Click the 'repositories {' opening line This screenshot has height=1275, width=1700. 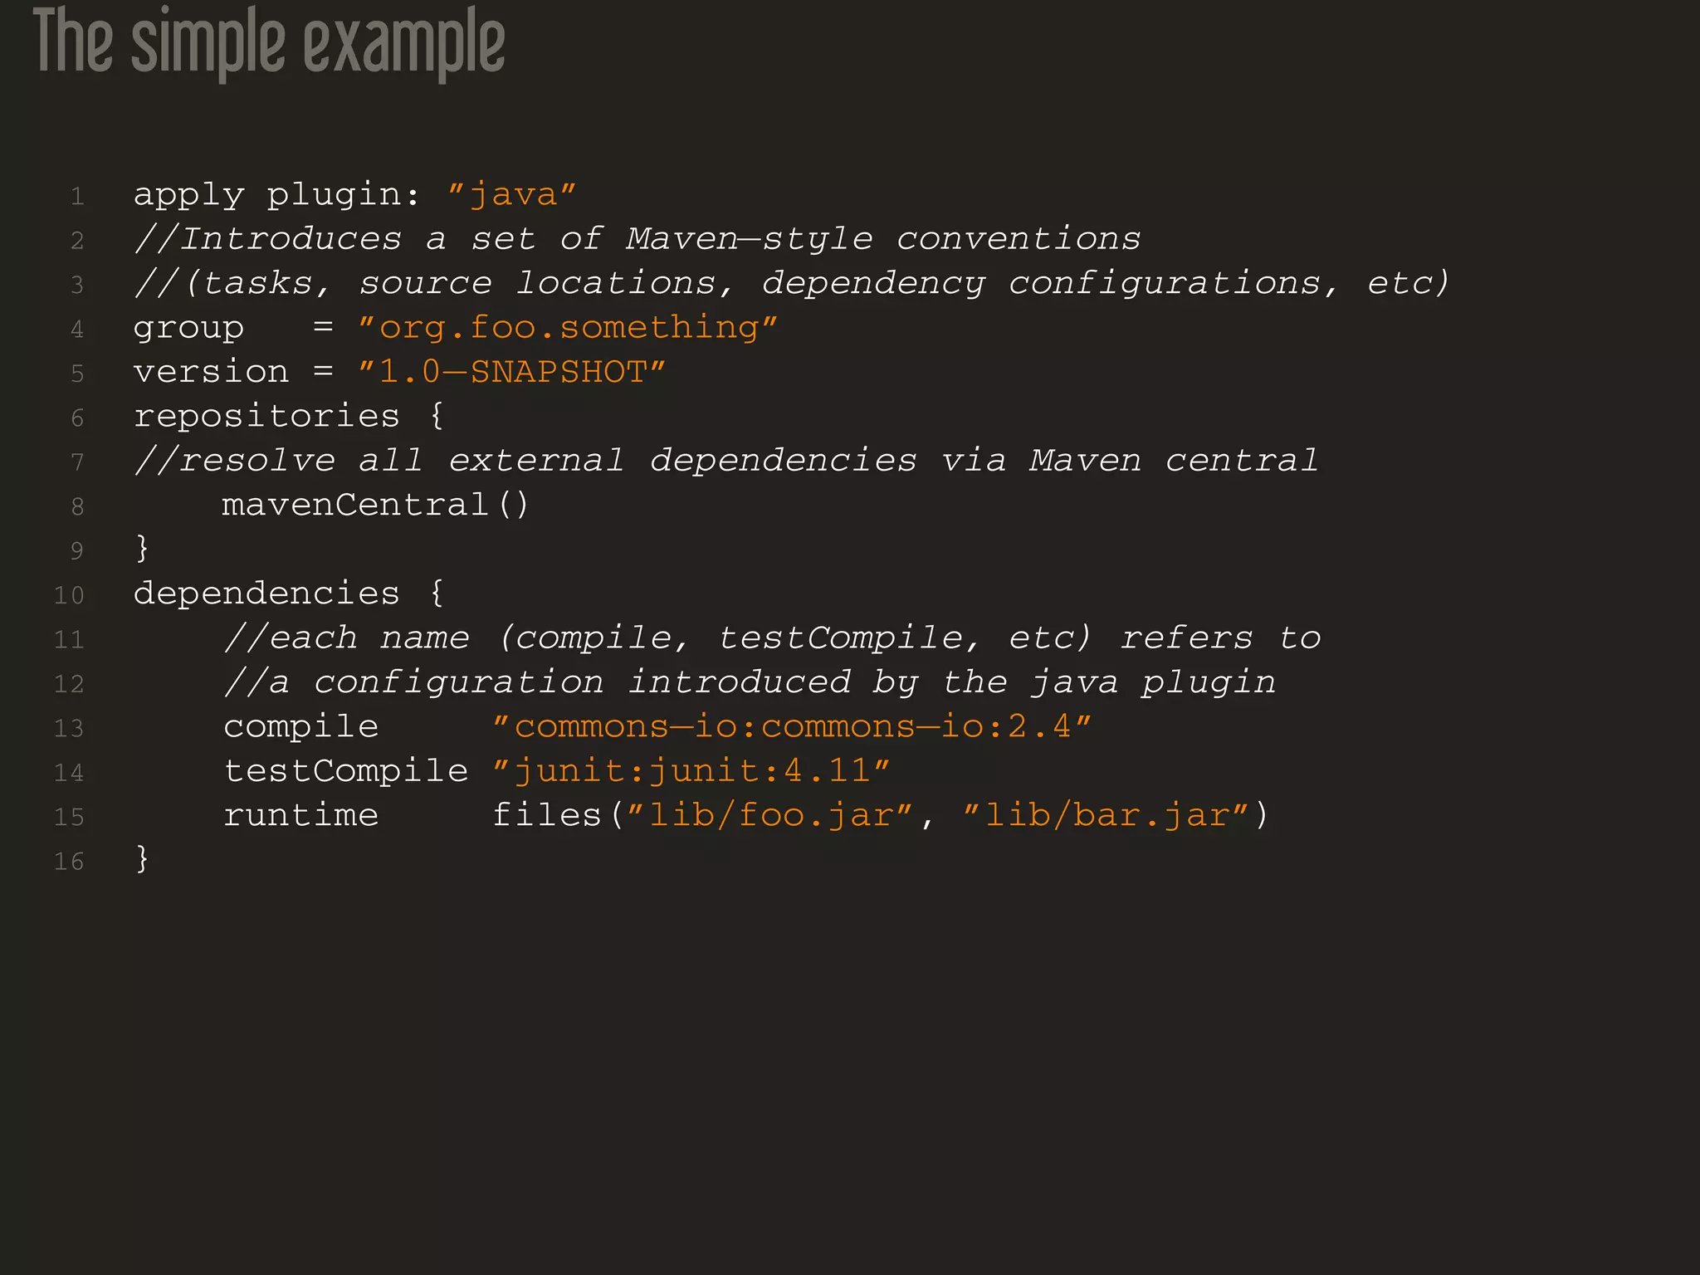pos(289,416)
